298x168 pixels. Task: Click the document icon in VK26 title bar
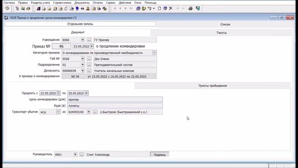6,18
